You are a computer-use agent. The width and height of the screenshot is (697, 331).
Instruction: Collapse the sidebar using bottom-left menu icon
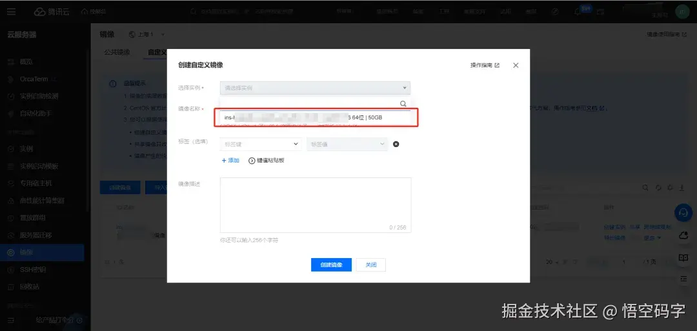coord(11,320)
